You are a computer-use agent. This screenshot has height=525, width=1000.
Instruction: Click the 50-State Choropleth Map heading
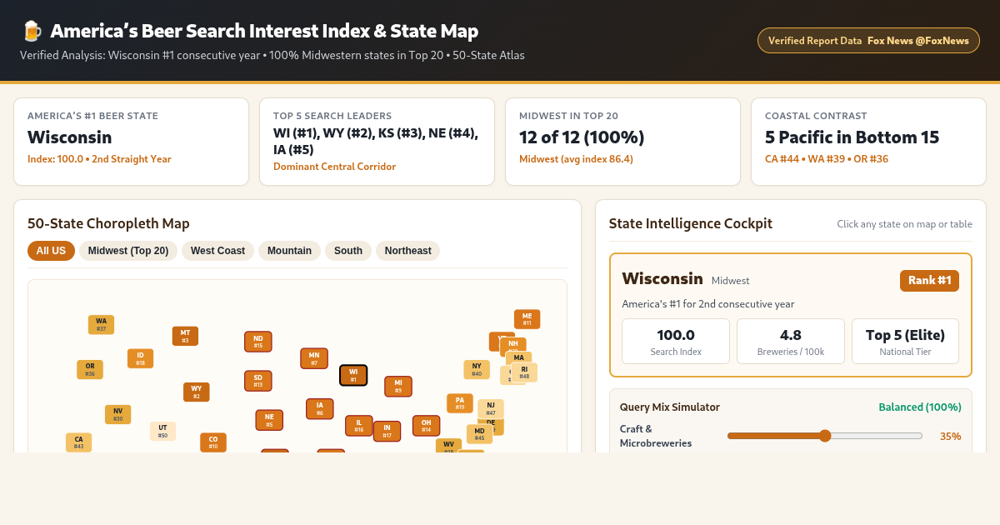click(x=108, y=223)
